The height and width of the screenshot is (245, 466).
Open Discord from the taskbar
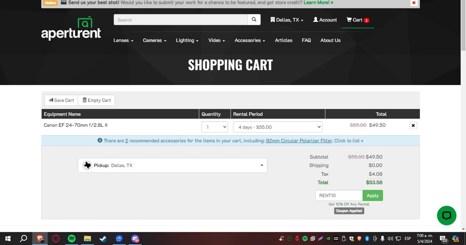coord(135,238)
